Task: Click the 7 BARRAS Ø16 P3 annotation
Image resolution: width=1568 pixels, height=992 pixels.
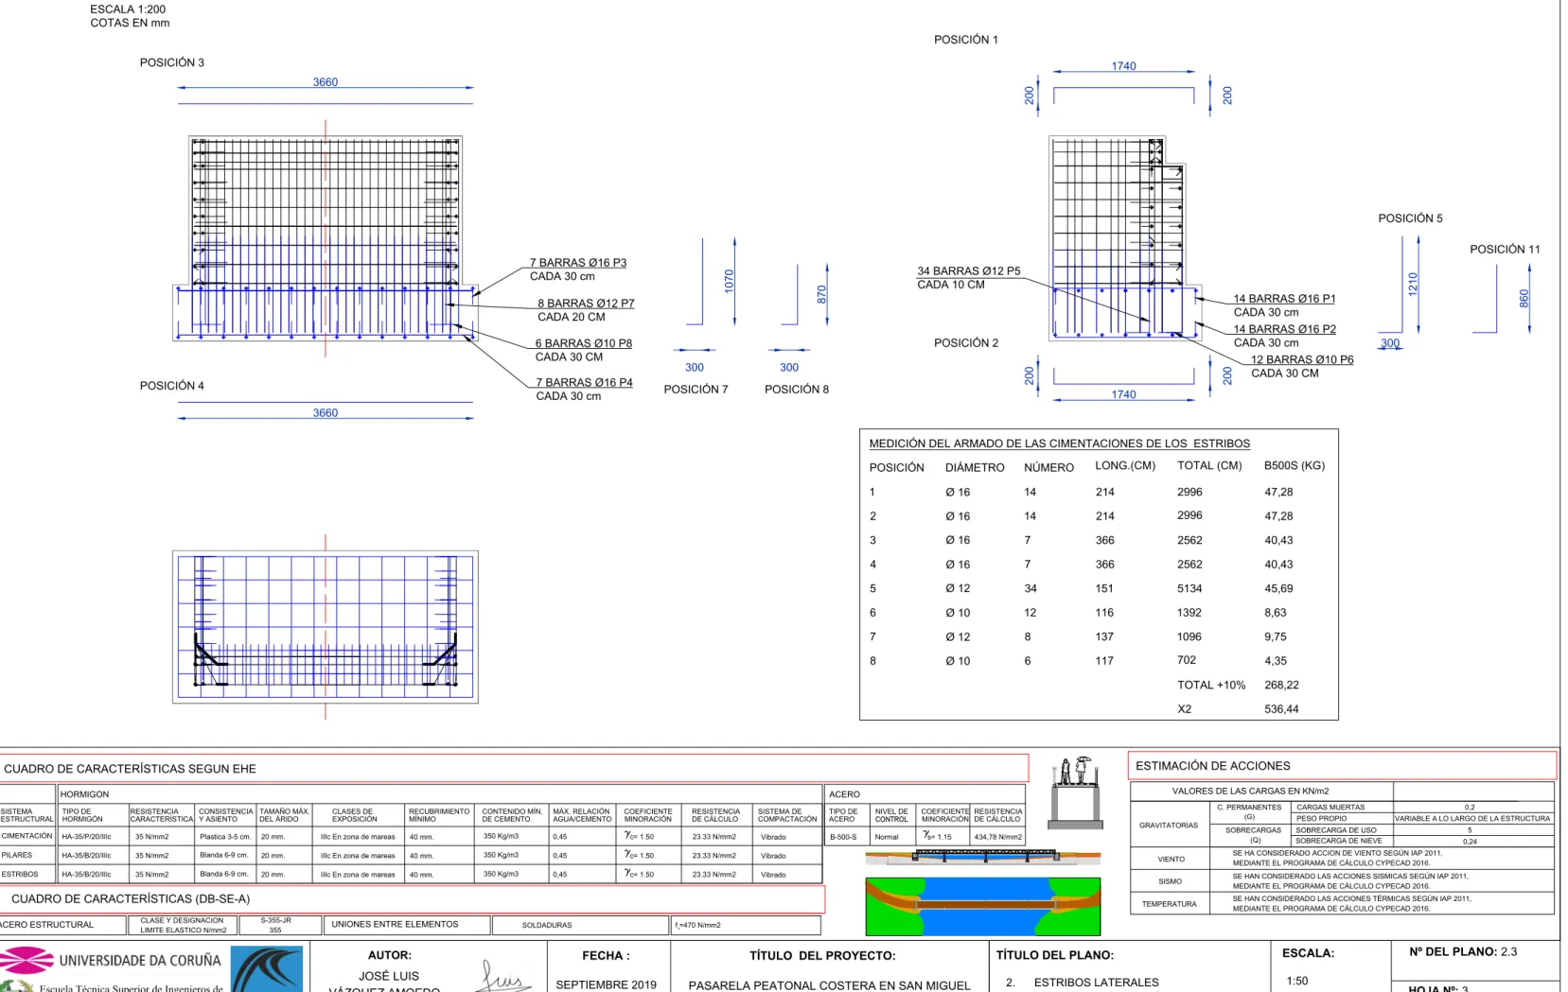Action: click(578, 263)
